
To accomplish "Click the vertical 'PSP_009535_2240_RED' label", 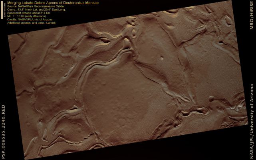I will click(x=4, y=132).
